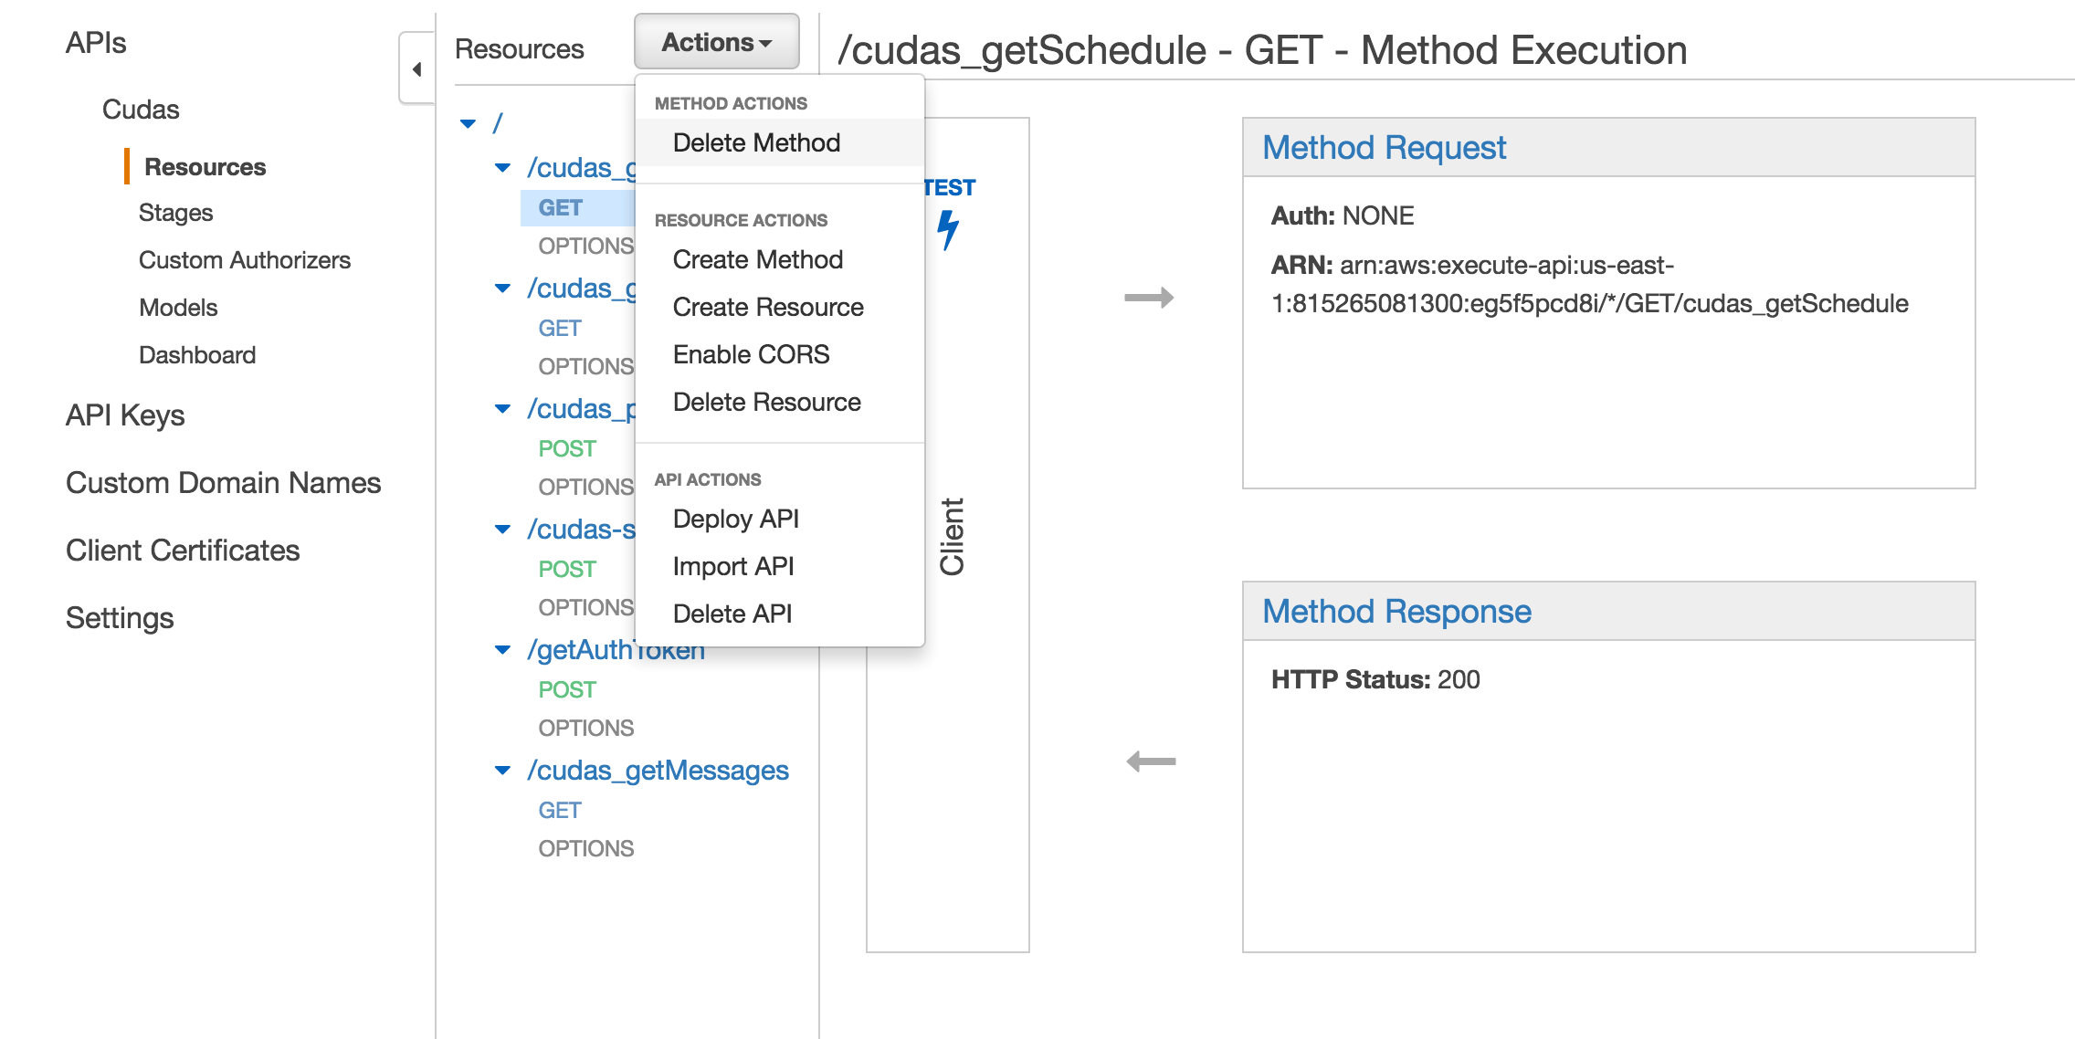Choose Deploy API action
The height and width of the screenshot is (1039, 2075).
(735, 519)
